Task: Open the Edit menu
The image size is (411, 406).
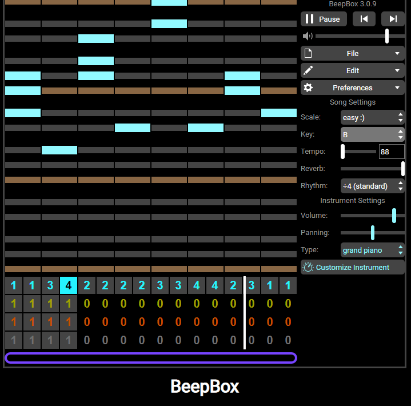Action: pyautogui.click(x=352, y=70)
